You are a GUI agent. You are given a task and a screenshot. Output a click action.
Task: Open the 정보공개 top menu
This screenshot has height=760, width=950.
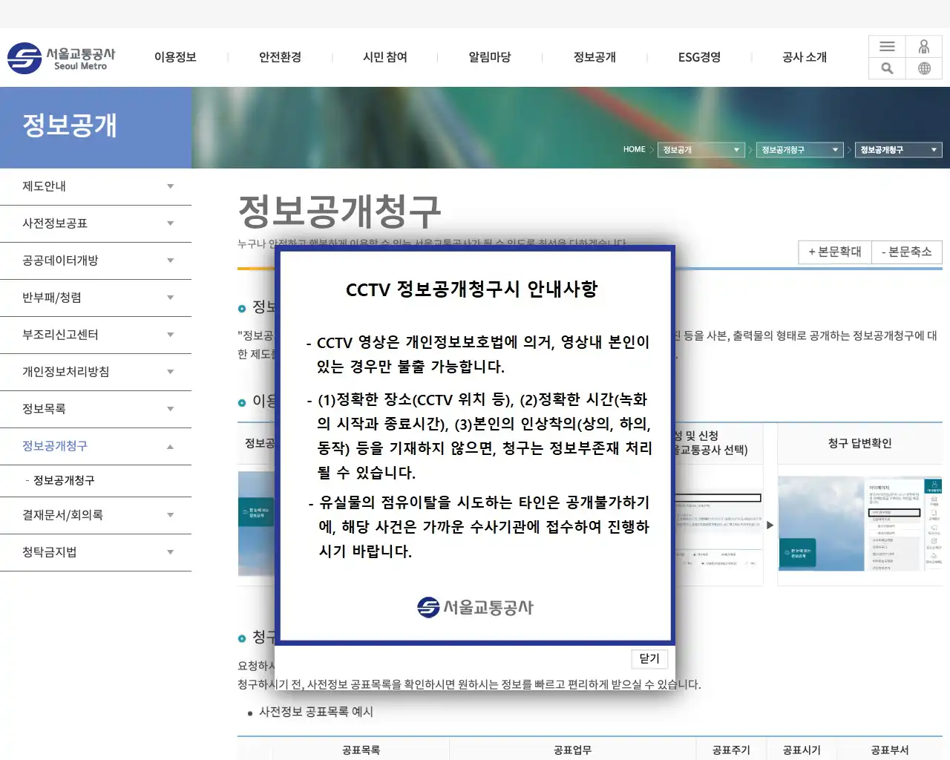pos(594,57)
